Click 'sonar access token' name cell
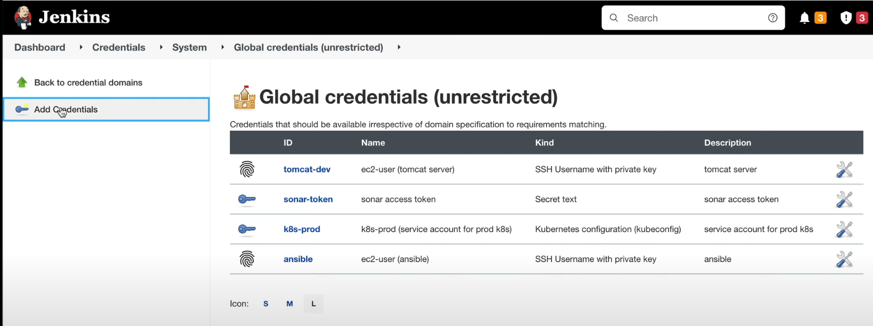 (398, 199)
